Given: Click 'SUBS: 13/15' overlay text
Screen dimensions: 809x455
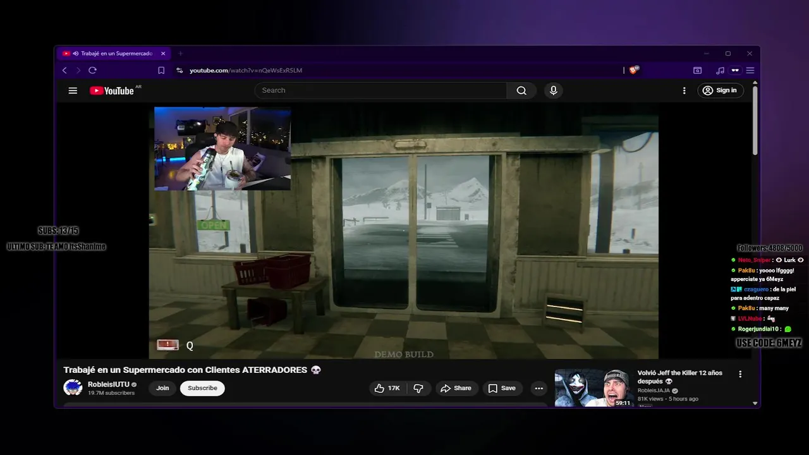Looking at the screenshot, I should pyautogui.click(x=58, y=231).
